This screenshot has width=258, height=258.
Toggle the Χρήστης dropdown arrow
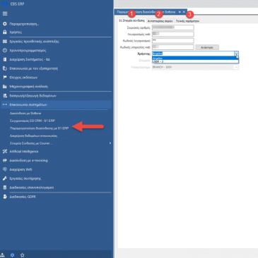pyautogui.click(x=236, y=54)
